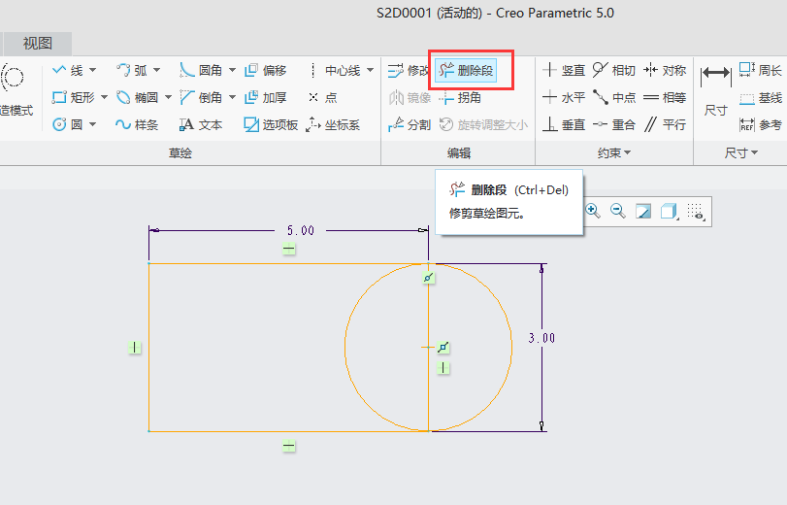
Task: Select the 拐角 (Corner) tool
Action: (x=460, y=97)
